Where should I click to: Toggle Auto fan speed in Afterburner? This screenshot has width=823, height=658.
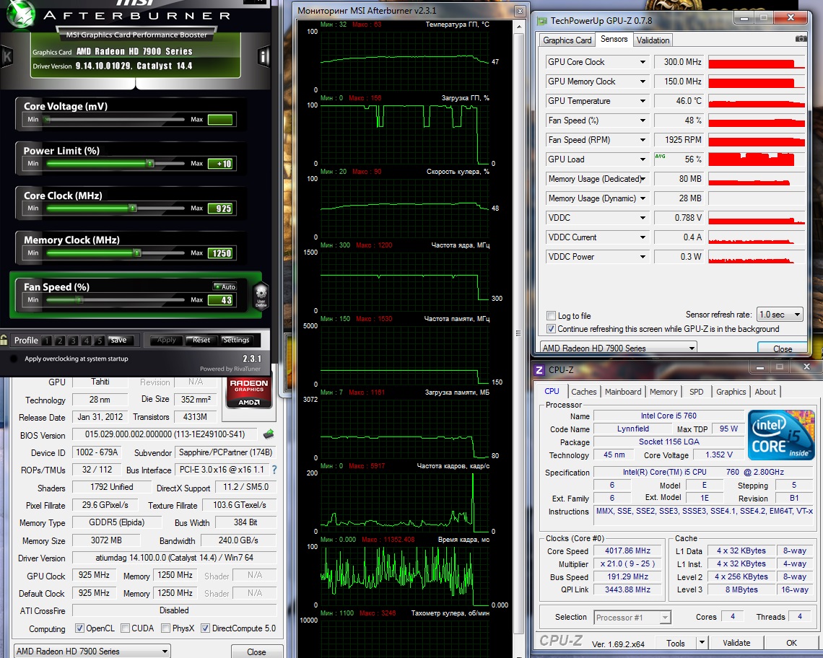pos(225,286)
